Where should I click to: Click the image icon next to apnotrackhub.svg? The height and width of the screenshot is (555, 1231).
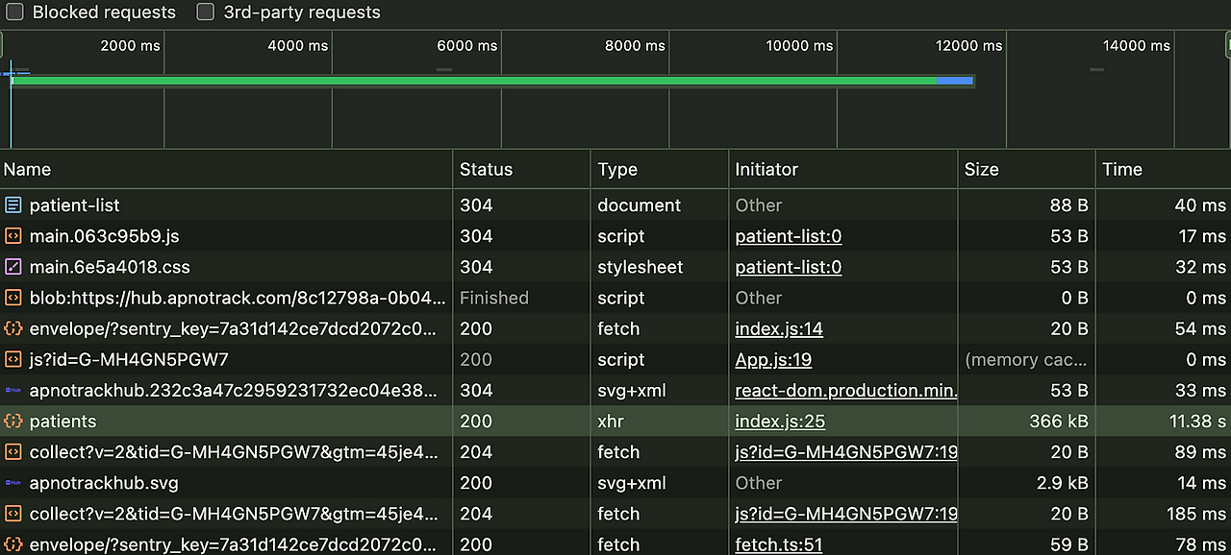coord(13,483)
